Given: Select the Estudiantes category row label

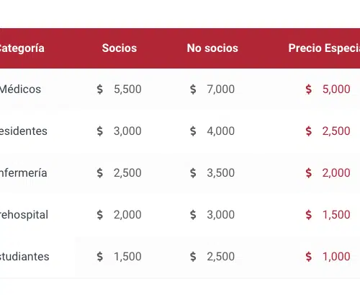Looking at the screenshot, I should [24, 257].
